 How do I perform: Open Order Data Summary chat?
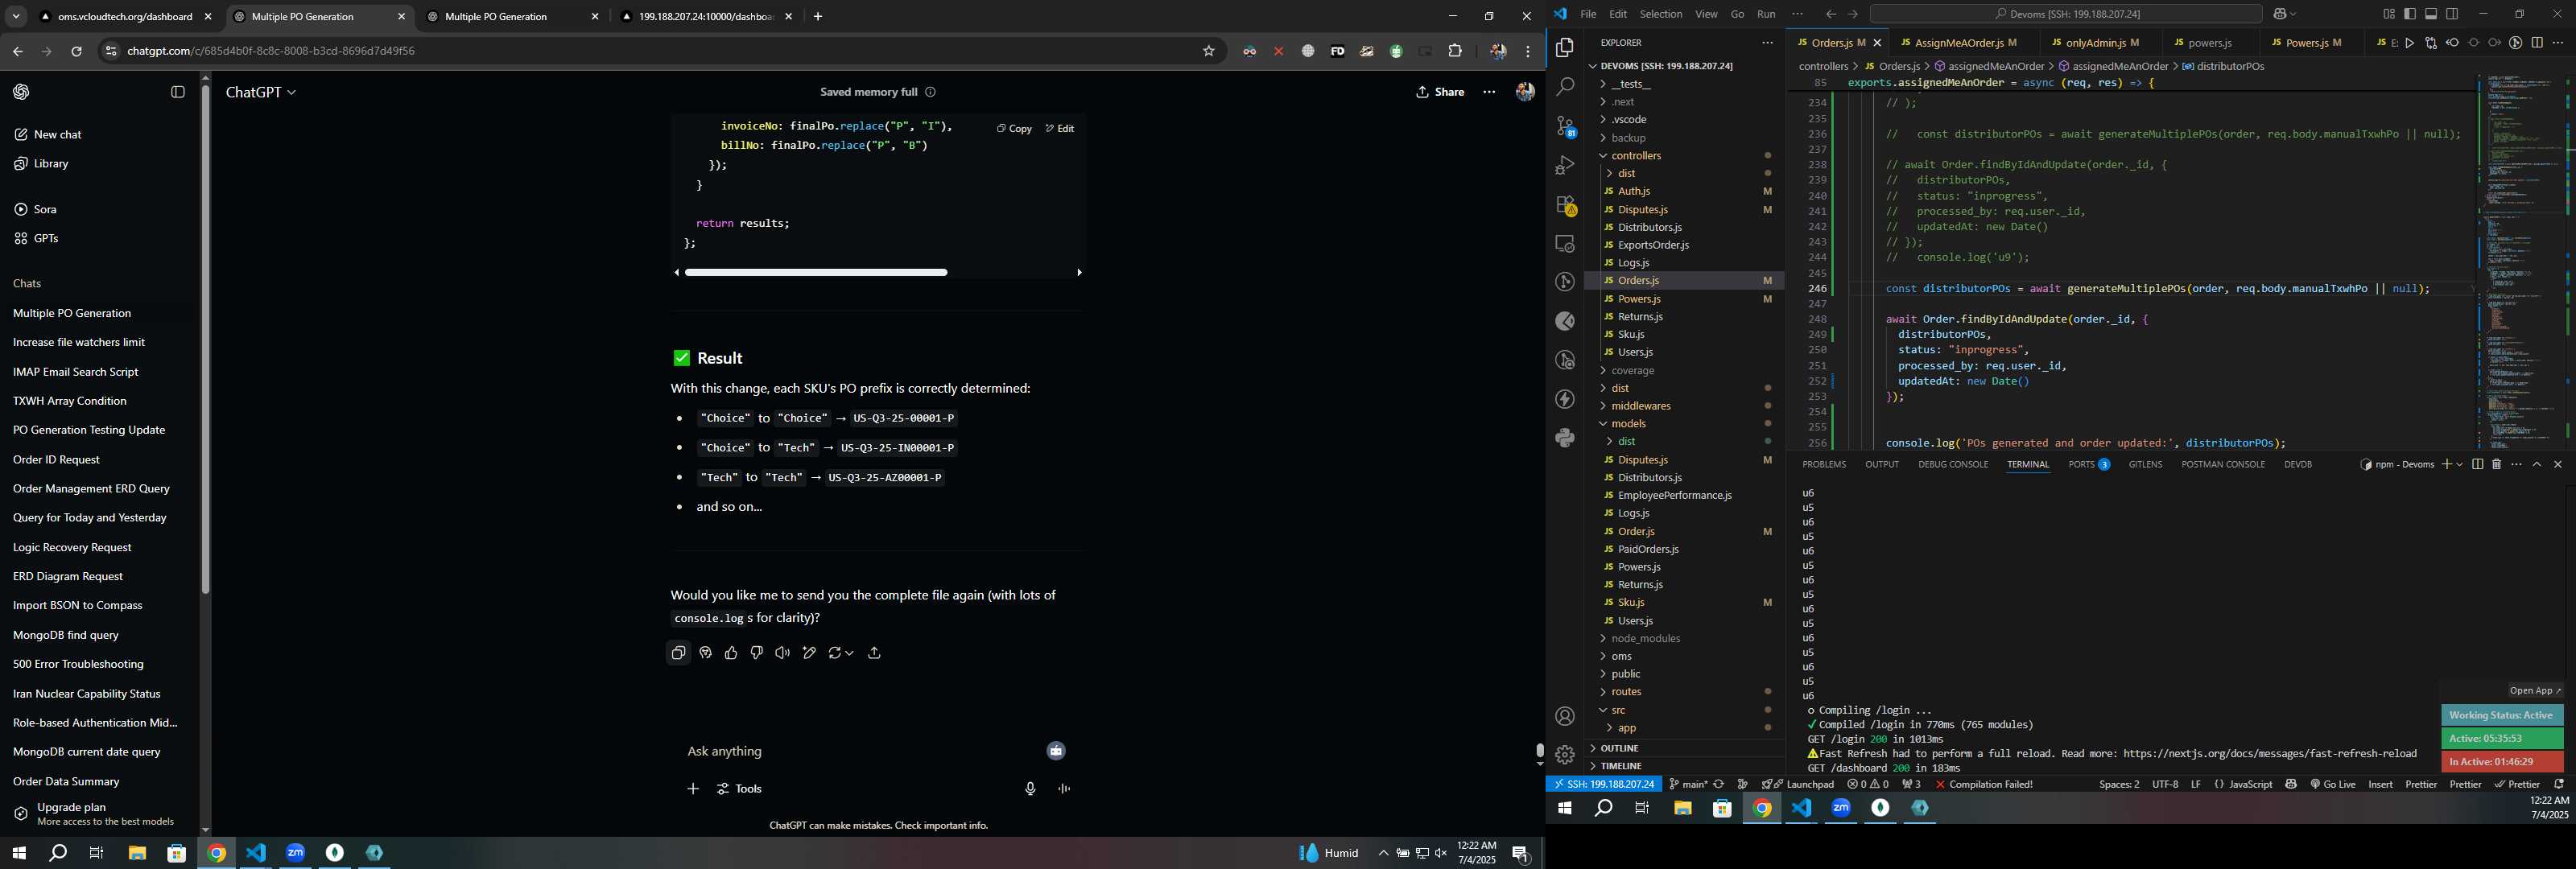click(66, 782)
